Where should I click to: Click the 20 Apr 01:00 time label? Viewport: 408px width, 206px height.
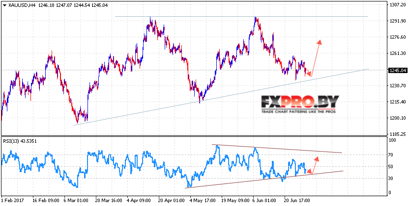172,201
